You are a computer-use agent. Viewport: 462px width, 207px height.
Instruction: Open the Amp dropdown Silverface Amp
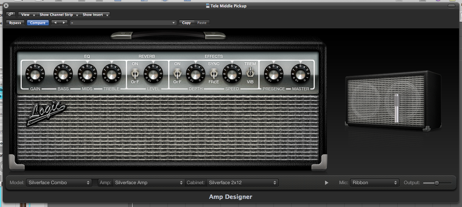click(149, 183)
